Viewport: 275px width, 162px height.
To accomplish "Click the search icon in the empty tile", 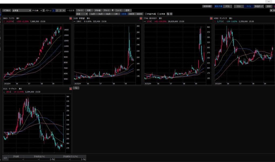I will [76, 88].
